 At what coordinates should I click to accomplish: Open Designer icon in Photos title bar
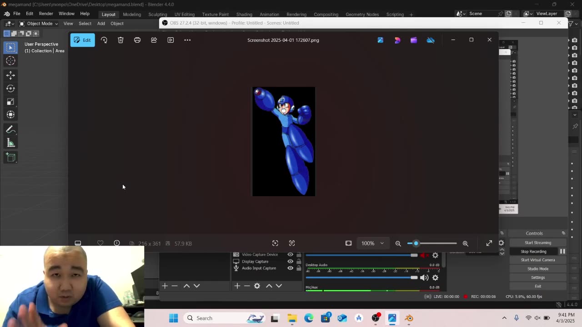[397, 40]
